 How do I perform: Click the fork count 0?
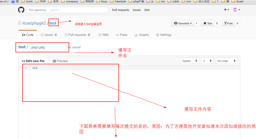pyautogui.click(x=238, y=23)
